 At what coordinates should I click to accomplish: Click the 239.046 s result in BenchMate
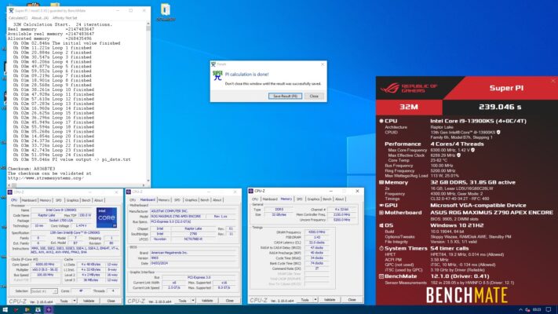500,108
